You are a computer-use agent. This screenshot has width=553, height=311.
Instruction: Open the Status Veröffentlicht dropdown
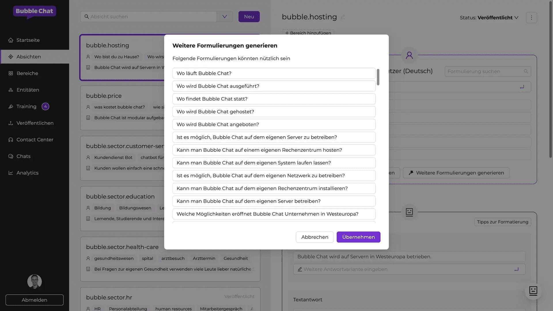tap(489, 18)
